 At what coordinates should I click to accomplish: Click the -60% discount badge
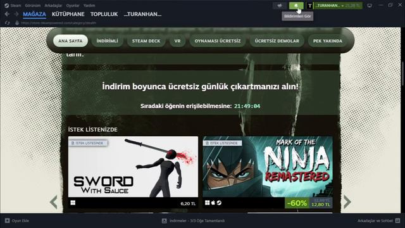pyautogui.click(x=297, y=203)
